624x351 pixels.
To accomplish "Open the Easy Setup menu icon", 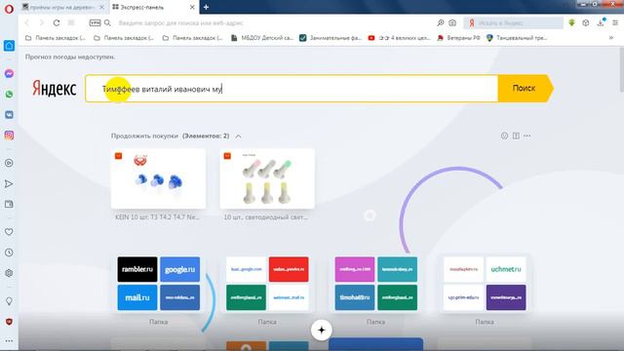I will (615, 23).
